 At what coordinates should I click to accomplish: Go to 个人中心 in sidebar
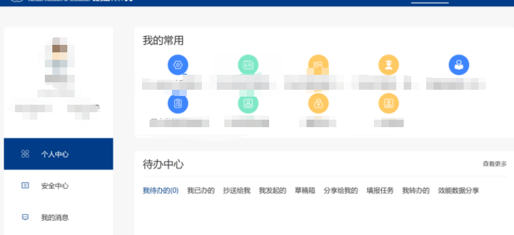tap(59, 154)
